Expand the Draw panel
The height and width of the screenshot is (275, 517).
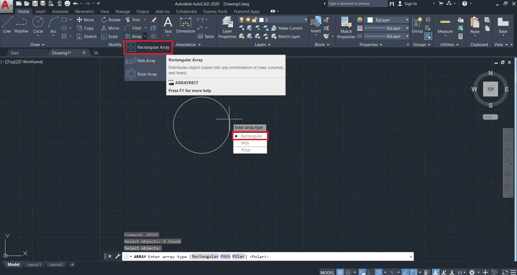(x=37, y=45)
